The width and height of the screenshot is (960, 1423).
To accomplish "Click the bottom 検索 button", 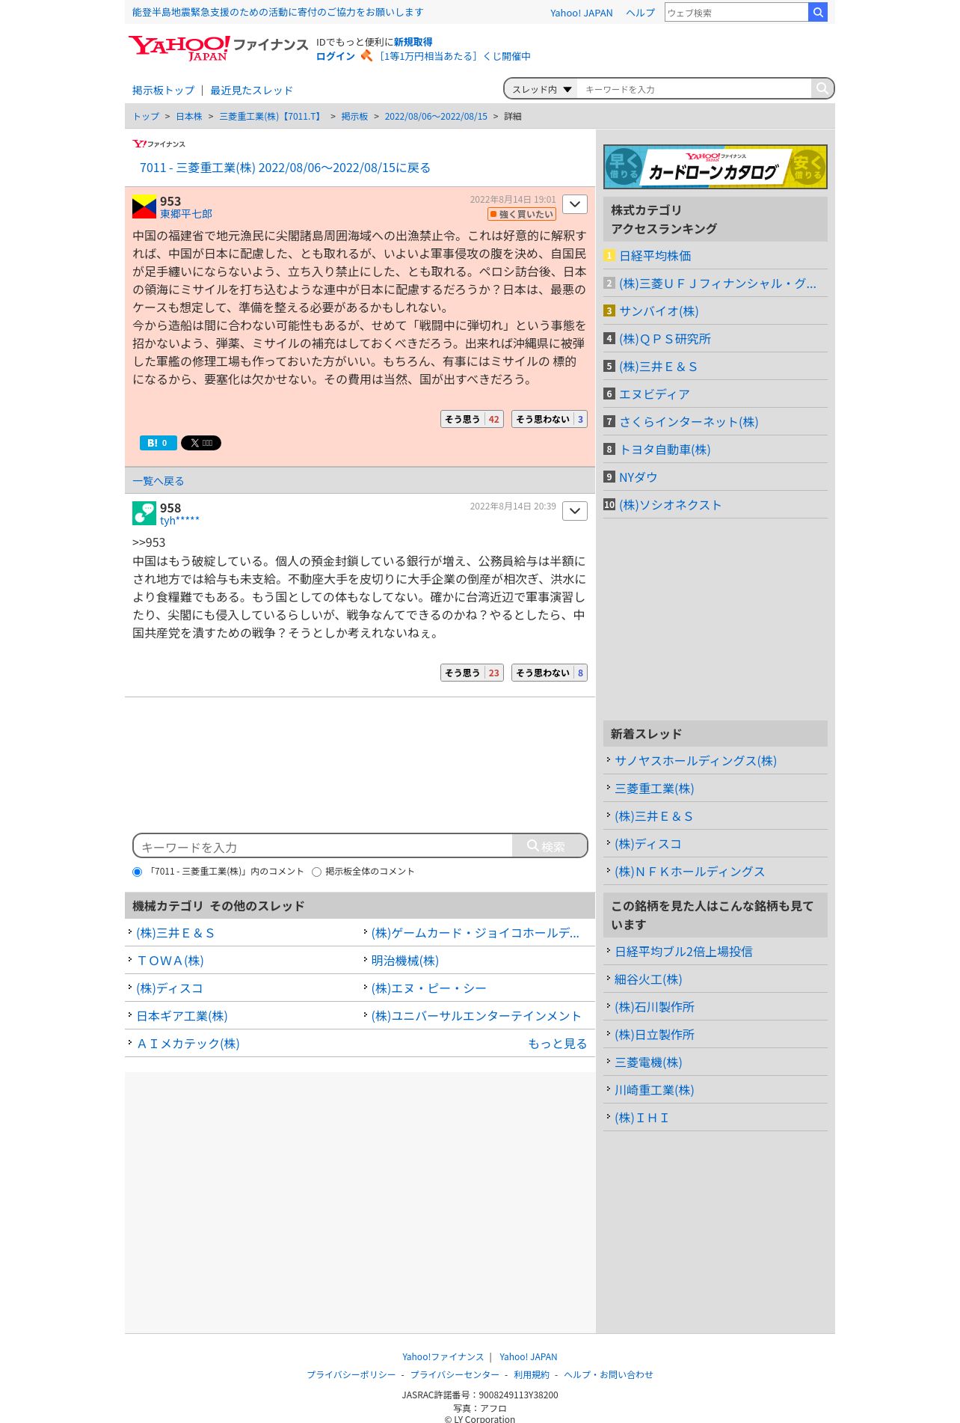I will pyautogui.click(x=550, y=845).
